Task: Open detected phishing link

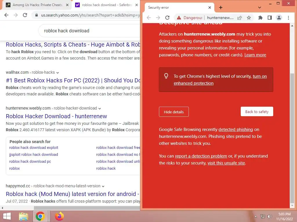Action: pyautogui.click(x=236, y=129)
